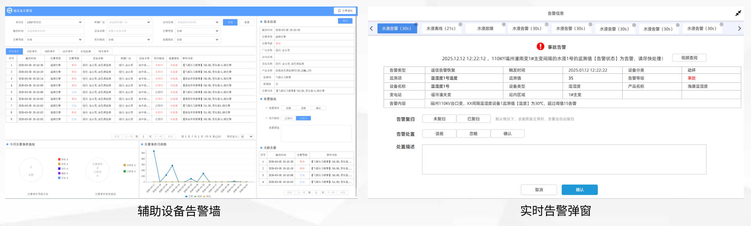Expand the 告警类型 dropdown

coord(198,31)
